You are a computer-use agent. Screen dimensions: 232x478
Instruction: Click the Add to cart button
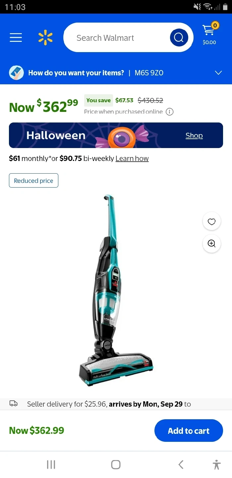tap(189, 431)
